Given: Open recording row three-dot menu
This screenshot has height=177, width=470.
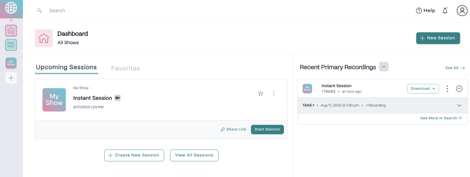Looking at the screenshot, I should [x=447, y=88].
